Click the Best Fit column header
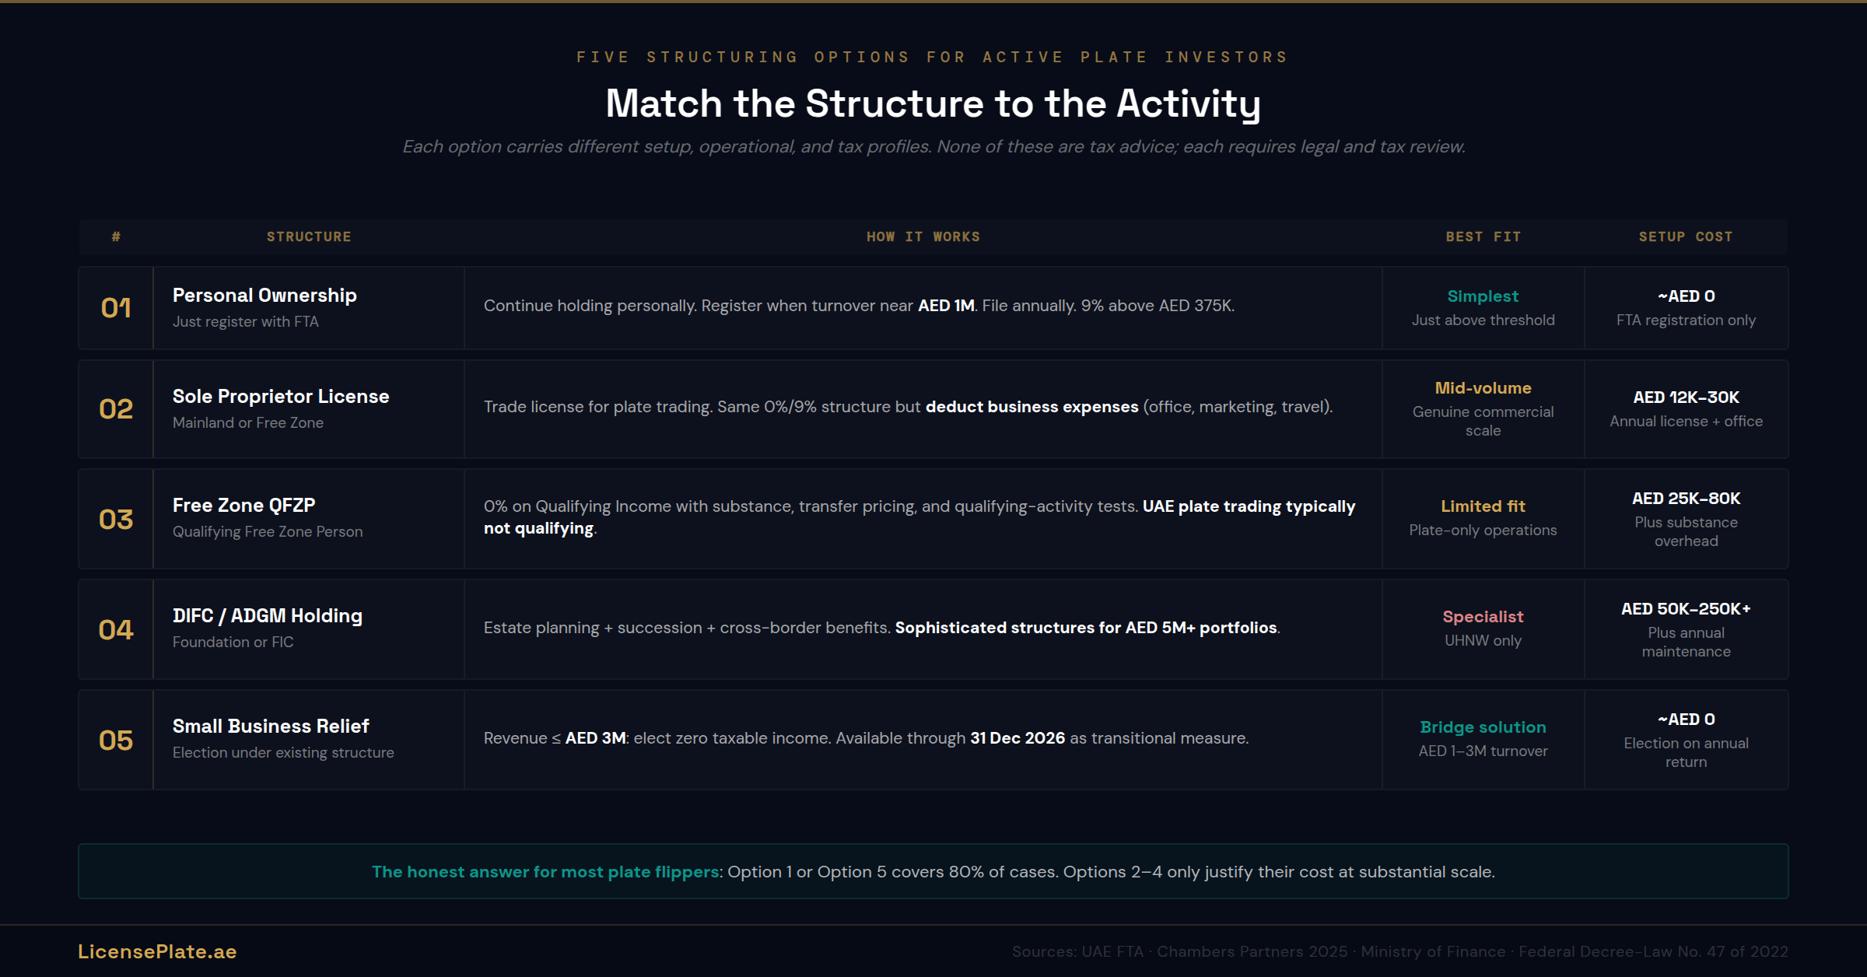Image resolution: width=1867 pixels, height=977 pixels. coord(1483,236)
